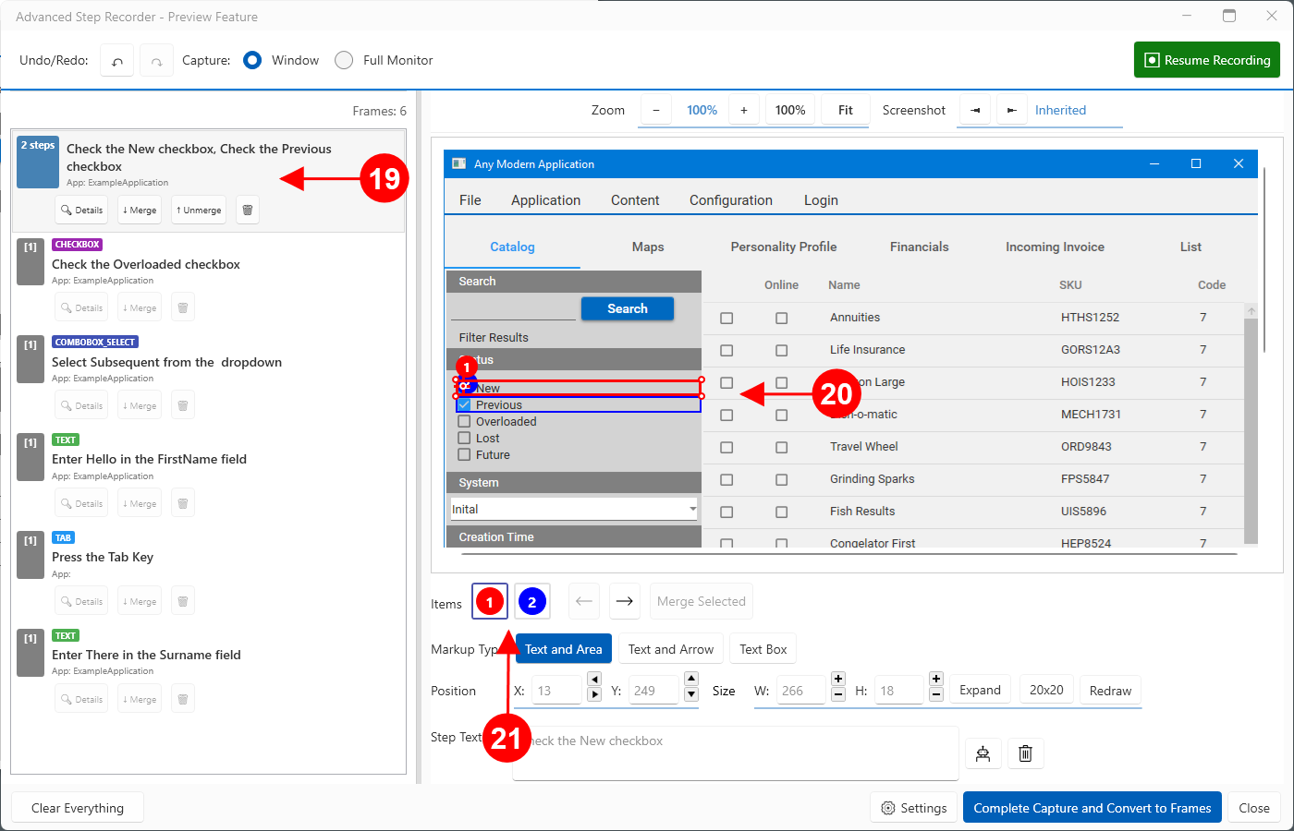Select Window capture radio button
This screenshot has width=1294, height=831.
252,60
